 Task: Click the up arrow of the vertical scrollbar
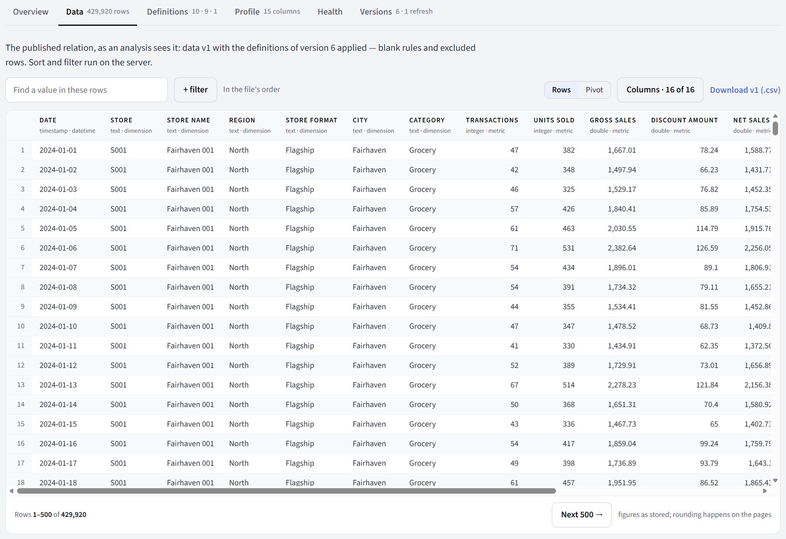775,116
